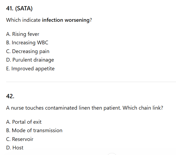Image resolution: width=176 pixels, height=155 pixels.
Task: Click the question 42. heading
Action: coord(10,96)
